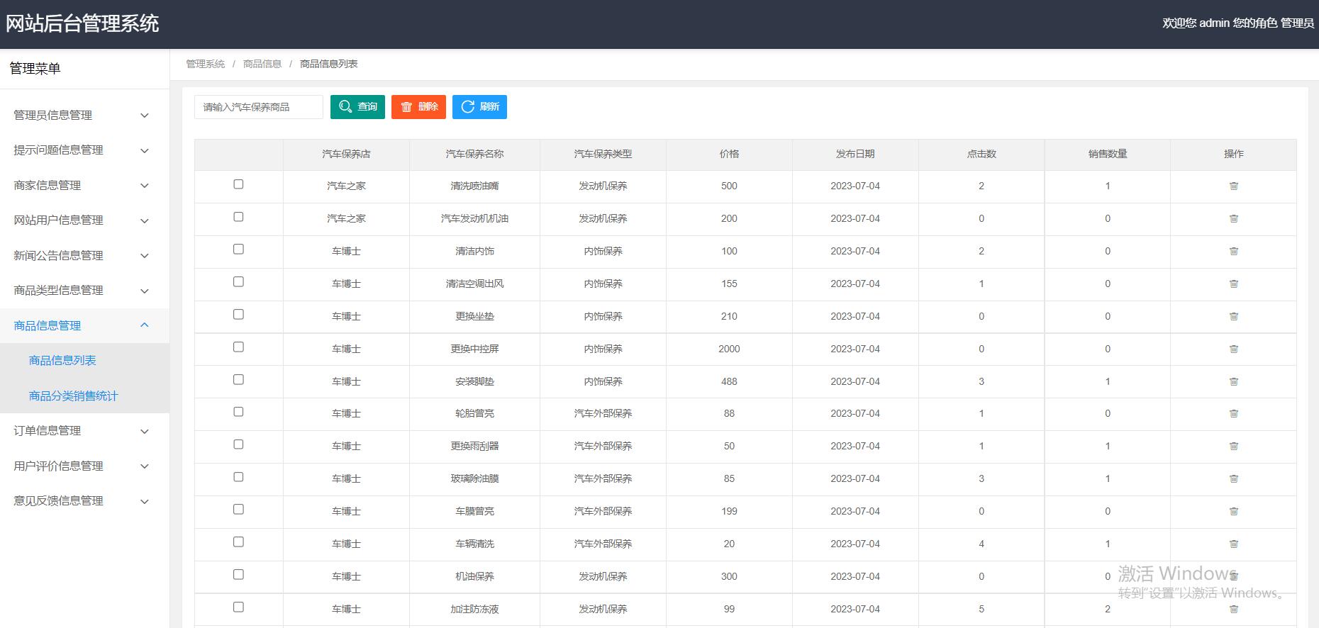Select the 安装脚垫 row checkbox
1319x628 pixels.
coord(238,380)
